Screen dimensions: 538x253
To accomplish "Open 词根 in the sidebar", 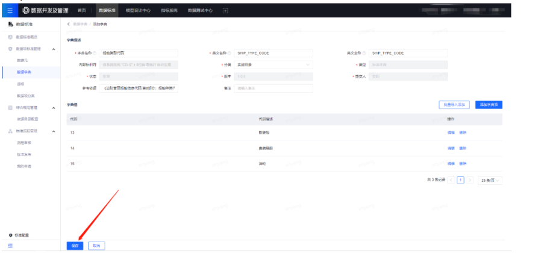I will coord(20,84).
